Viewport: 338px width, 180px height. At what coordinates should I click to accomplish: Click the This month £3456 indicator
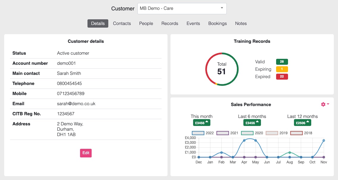click(201, 122)
